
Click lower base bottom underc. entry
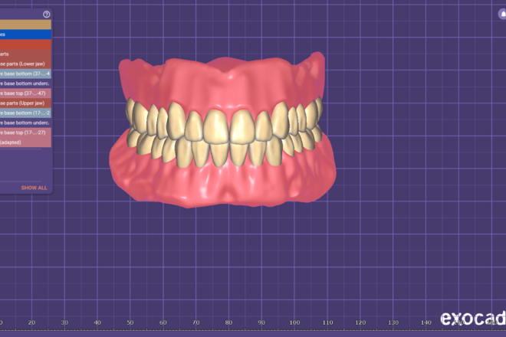pyautogui.click(x=25, y=83)
